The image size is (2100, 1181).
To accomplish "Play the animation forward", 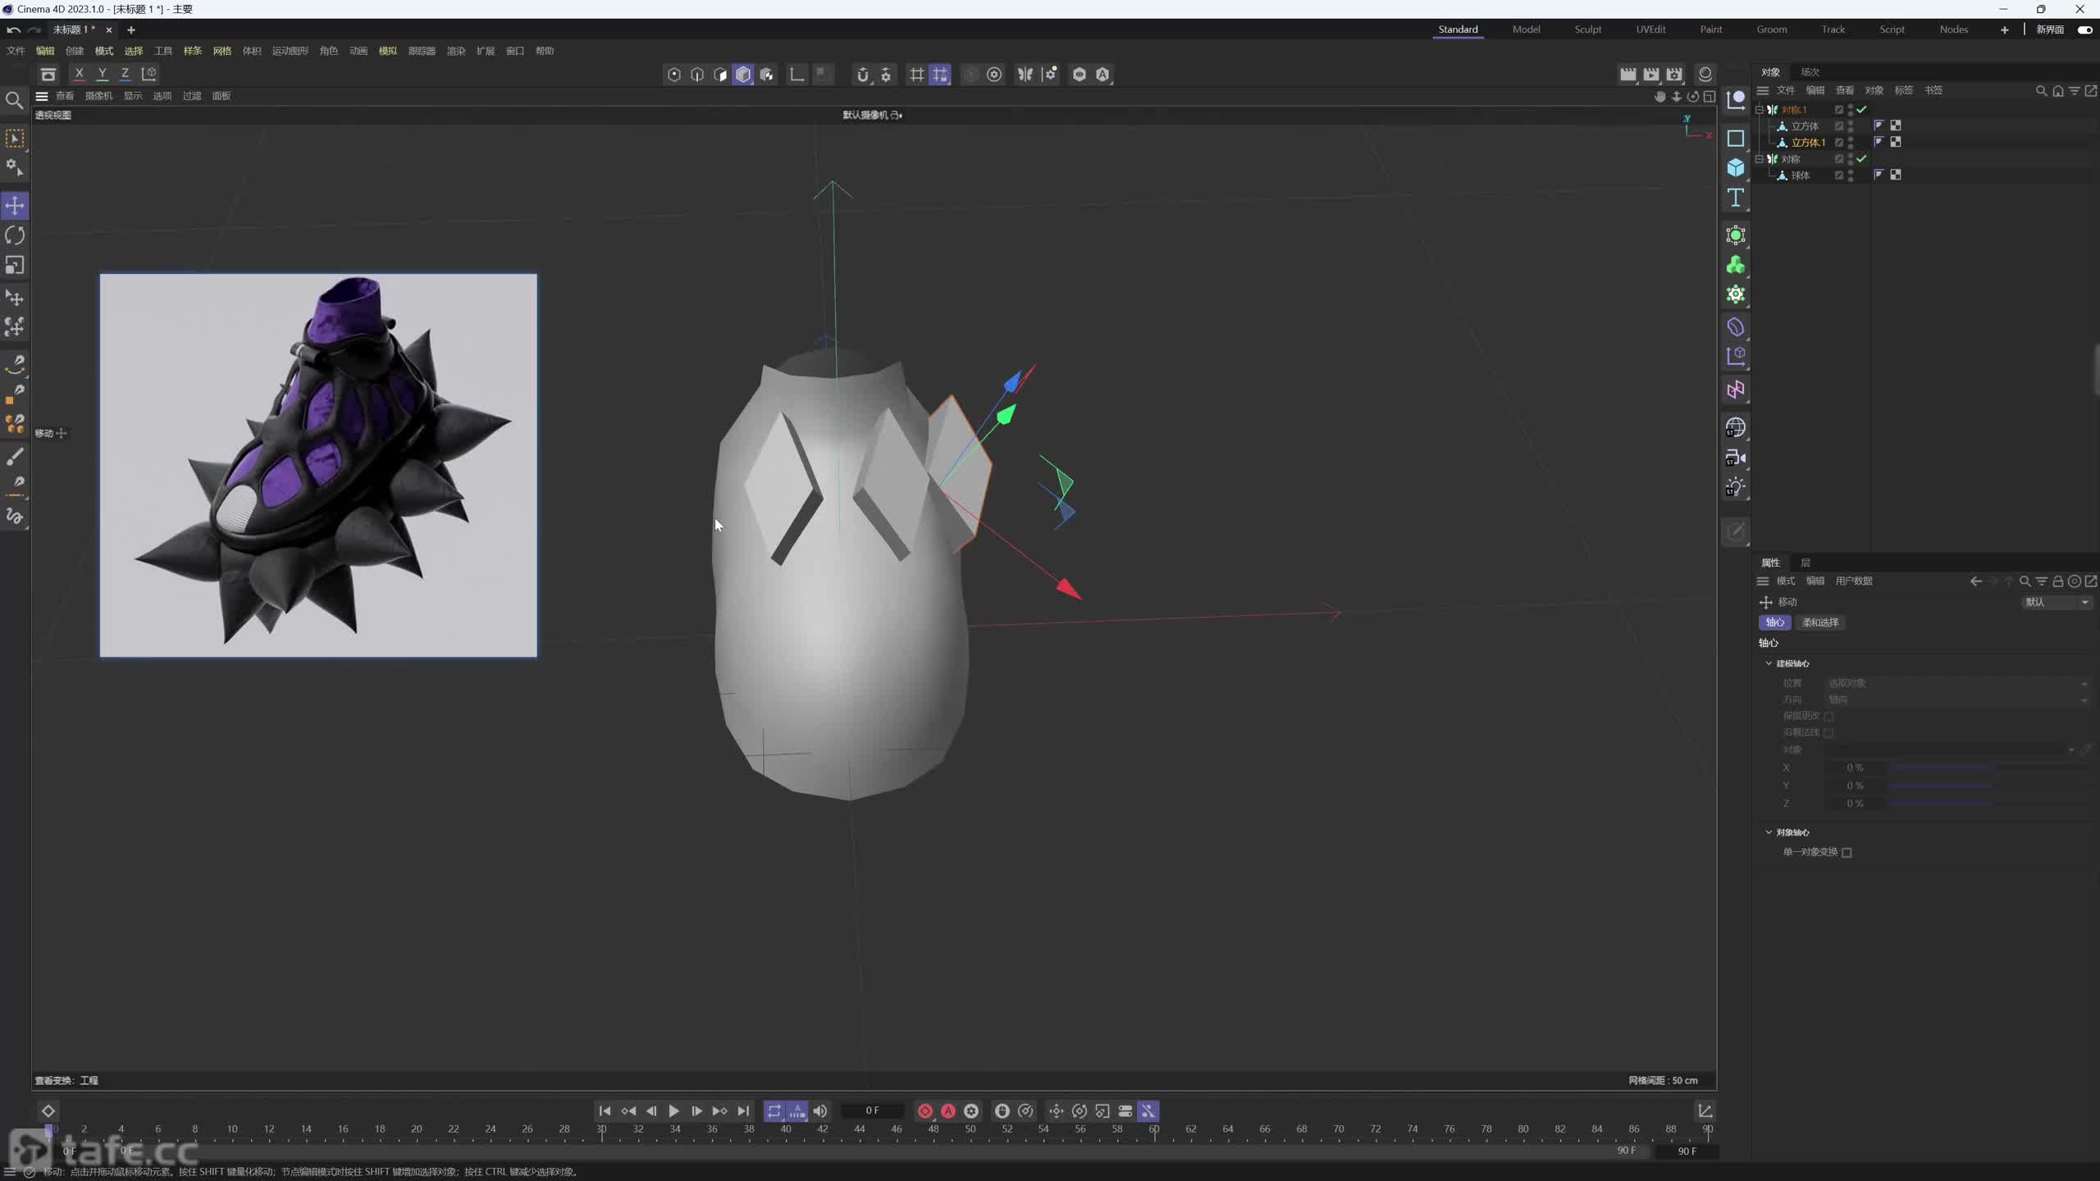I will [673, 1110].
